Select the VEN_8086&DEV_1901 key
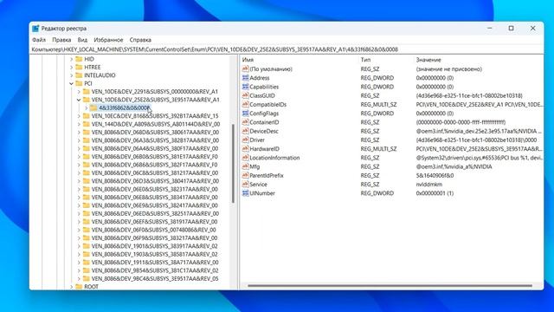Viewport: 554px width, 312px height. coord(154,246)
